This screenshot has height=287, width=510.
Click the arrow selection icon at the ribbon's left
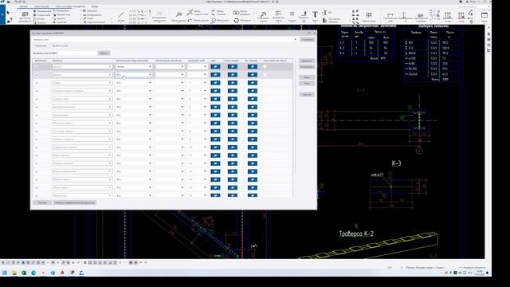coord(9,13)
